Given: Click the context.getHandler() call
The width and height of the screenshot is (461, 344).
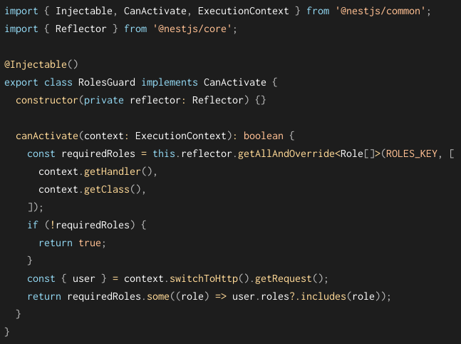Looking at the screenshot, I should [95, 171].
